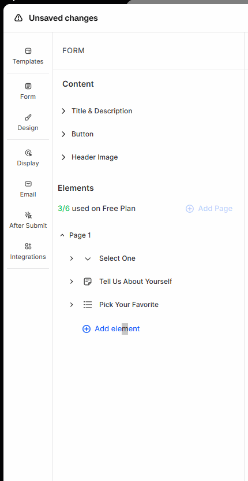Click the Add Page button text
The width and height of the screenshot is (248, 481).
pyautogui.click(x=215, y=209)
